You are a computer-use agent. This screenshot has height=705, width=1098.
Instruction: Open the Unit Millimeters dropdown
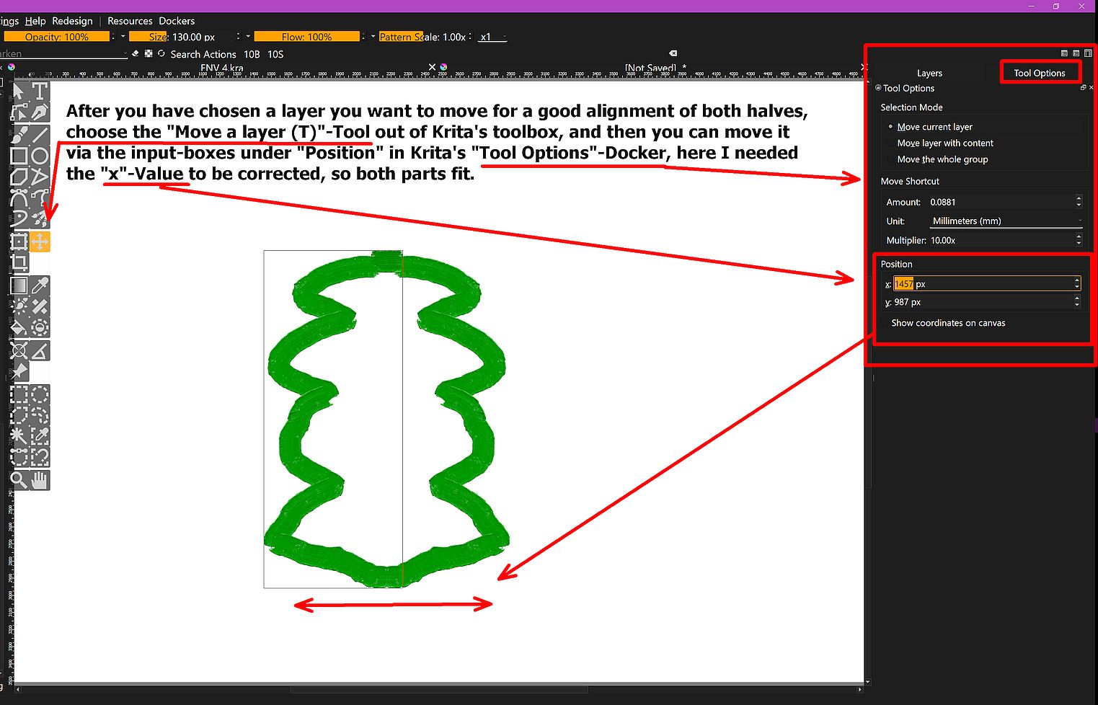pos(1006,221)
